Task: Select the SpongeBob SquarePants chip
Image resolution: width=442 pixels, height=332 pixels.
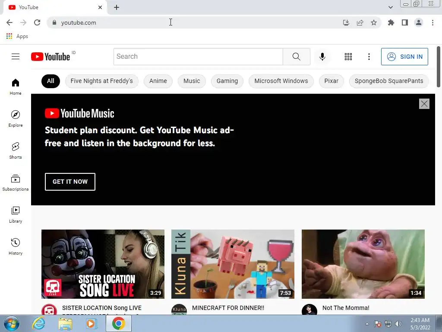Action: [389, 81]
